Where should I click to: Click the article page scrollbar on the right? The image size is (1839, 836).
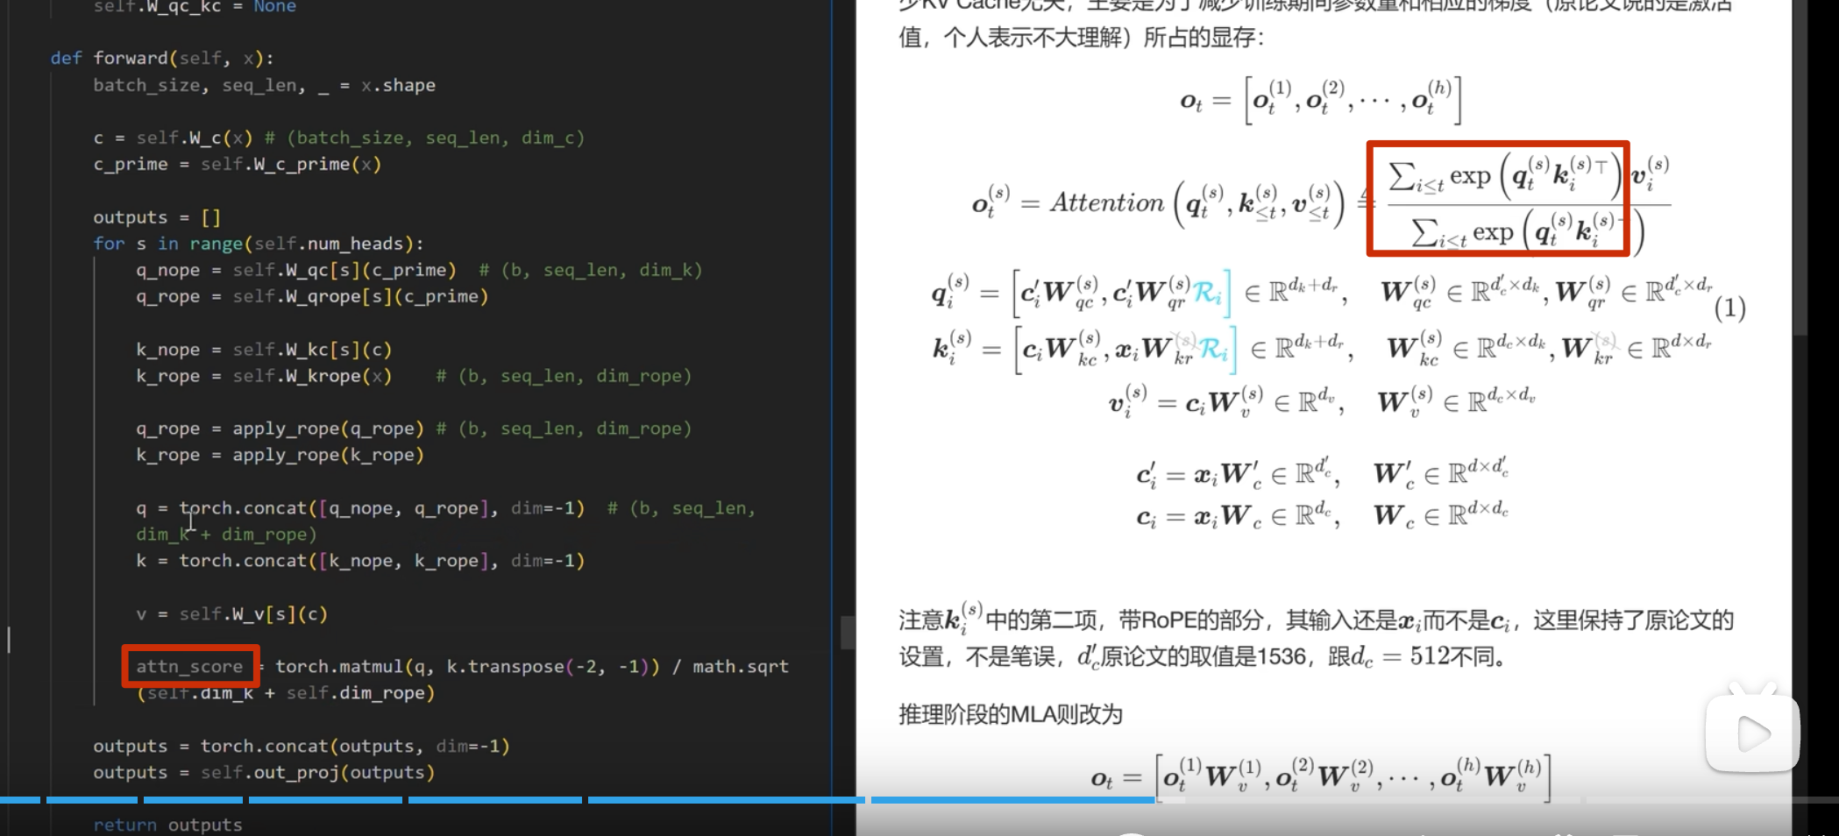(1800, 175)
